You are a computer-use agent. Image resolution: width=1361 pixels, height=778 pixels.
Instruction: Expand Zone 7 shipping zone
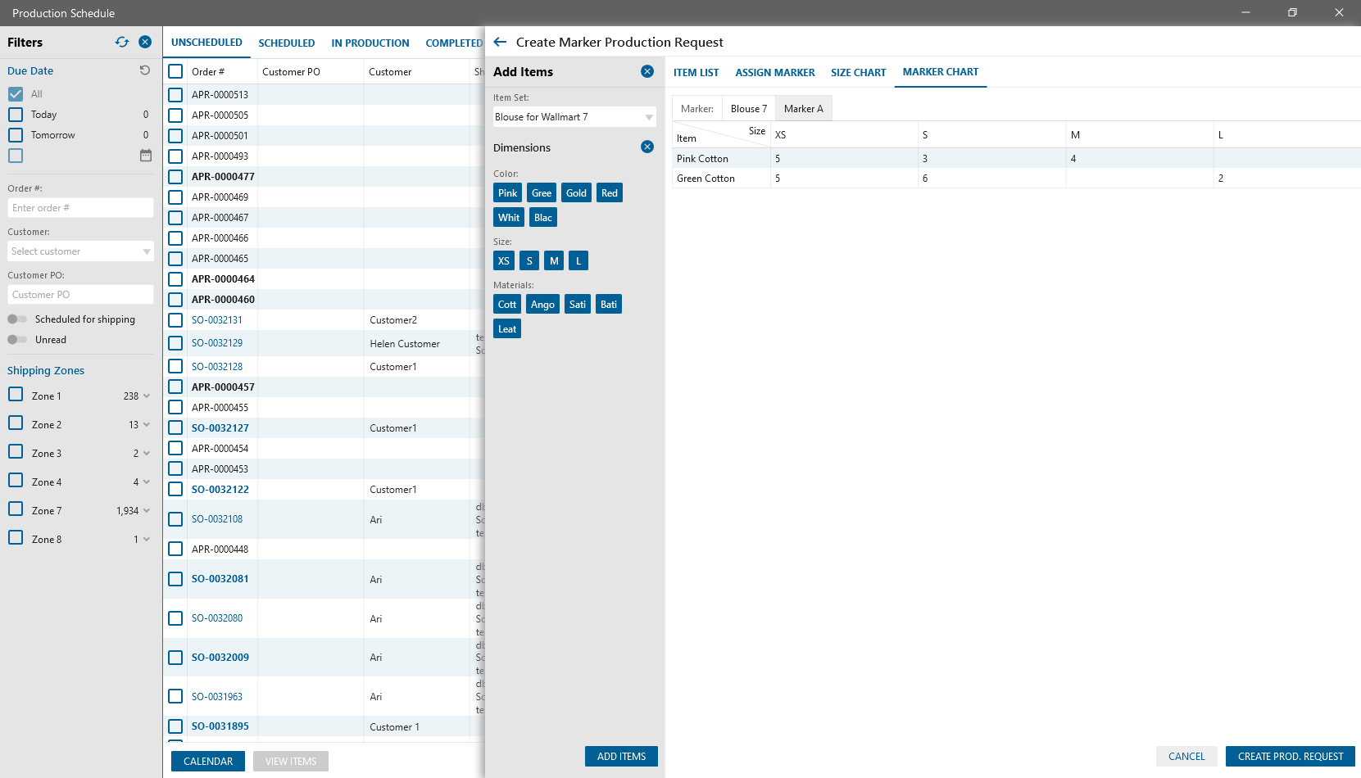147,511
